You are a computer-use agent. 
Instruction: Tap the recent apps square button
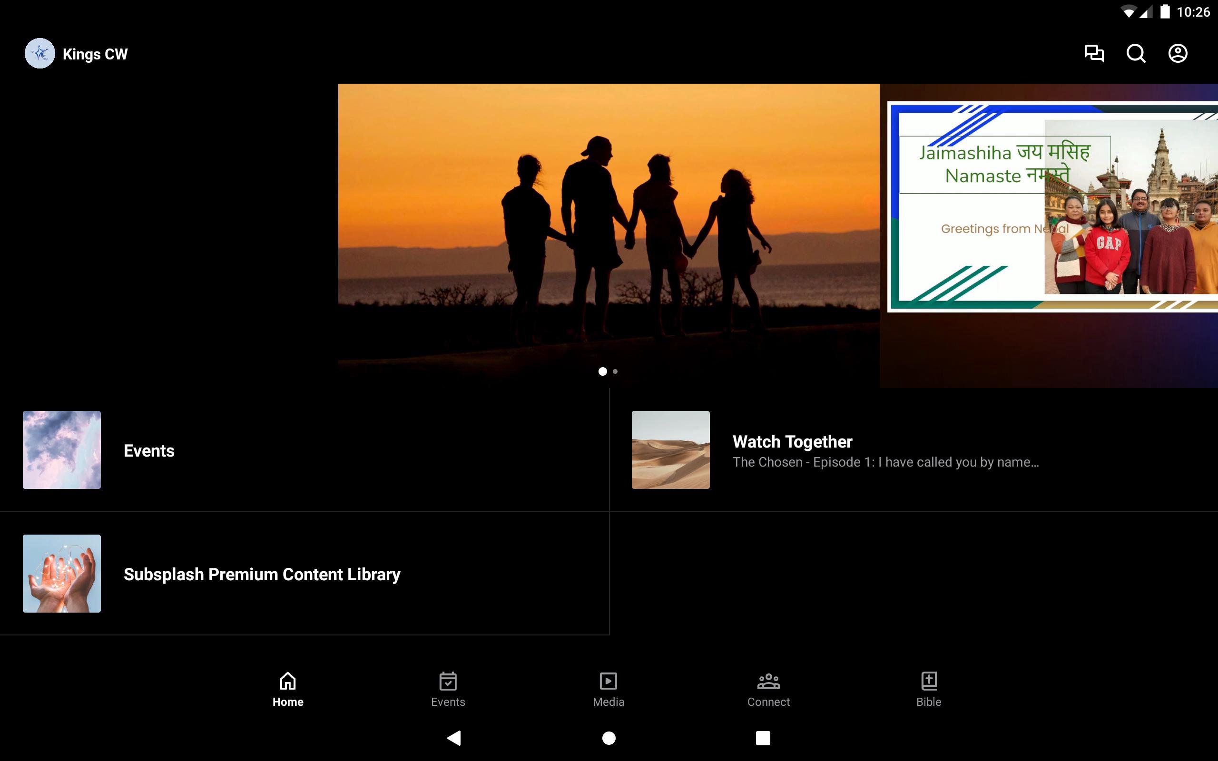[x=763, y=738]
